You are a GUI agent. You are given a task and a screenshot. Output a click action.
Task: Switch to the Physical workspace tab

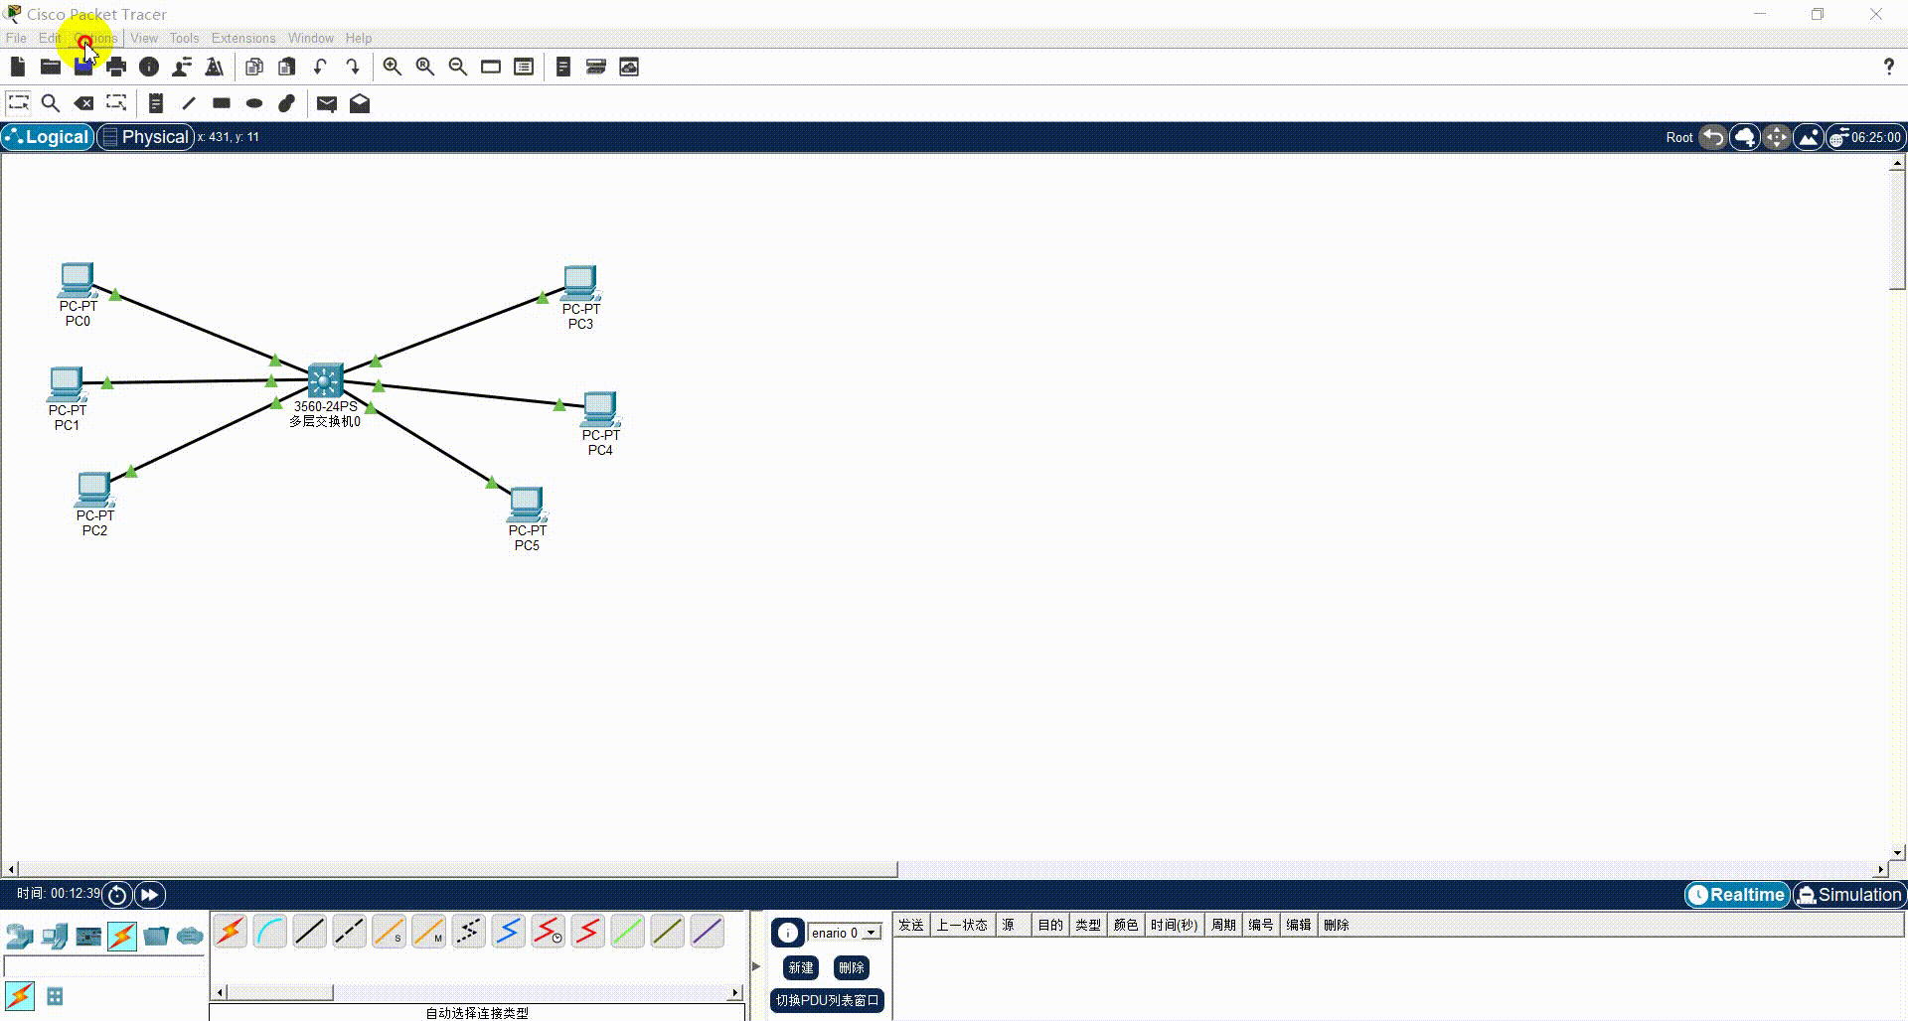click(145, 137)
